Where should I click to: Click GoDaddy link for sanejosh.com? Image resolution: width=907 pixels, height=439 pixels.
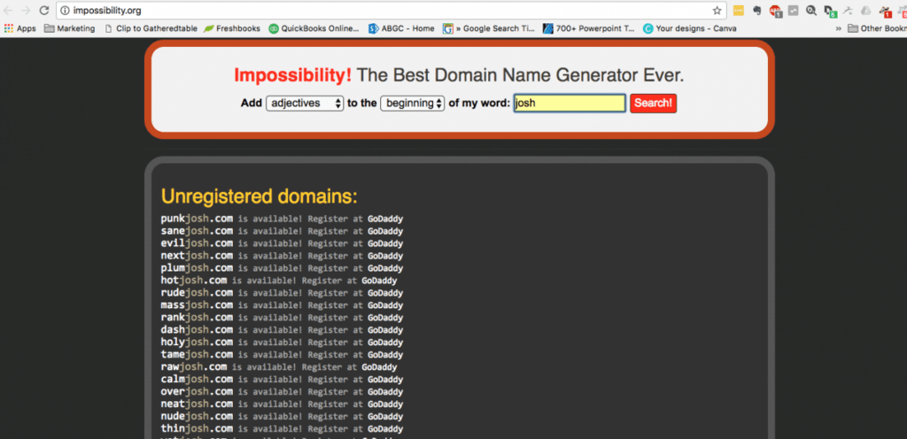tap(385, 231)
